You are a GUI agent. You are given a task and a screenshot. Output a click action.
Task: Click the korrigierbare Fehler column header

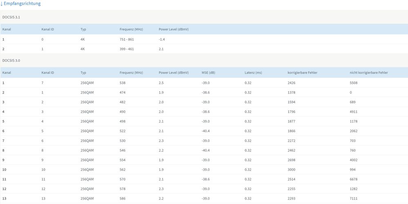(302, 73)
